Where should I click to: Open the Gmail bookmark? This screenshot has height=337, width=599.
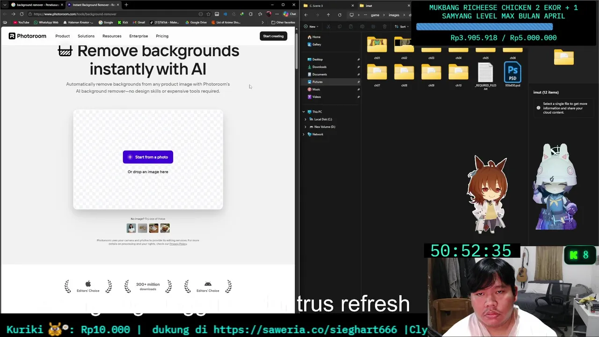[139, 22]
